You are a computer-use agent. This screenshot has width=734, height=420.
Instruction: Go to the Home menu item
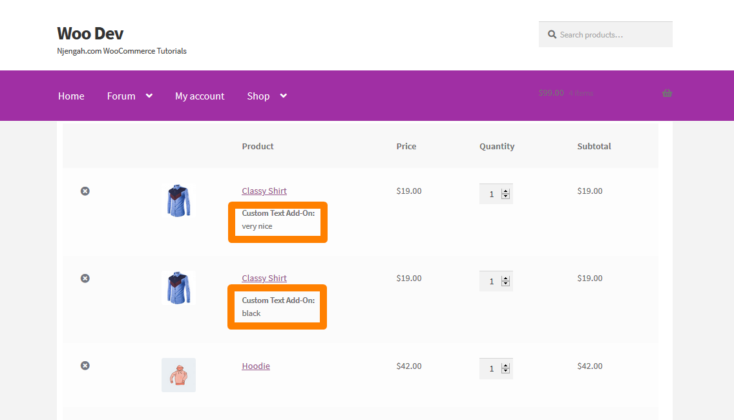tap(71, 96)
